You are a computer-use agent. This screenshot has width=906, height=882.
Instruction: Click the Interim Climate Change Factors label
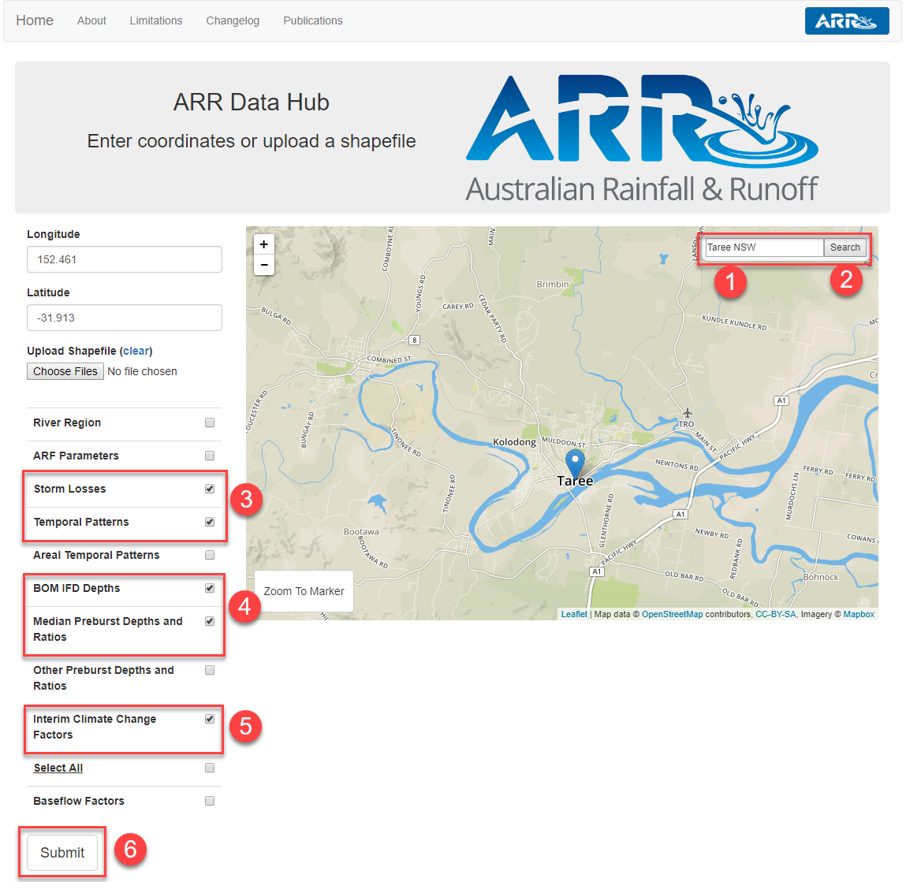coord(95,727)
